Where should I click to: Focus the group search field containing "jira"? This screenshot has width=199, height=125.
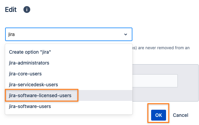(x=69, y=34)
